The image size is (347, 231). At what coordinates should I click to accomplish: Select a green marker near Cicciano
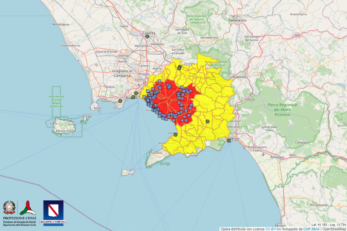[179, 68]
